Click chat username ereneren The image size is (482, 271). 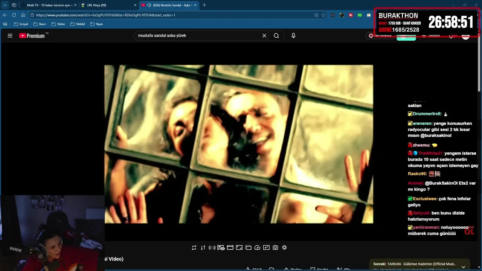422,123
